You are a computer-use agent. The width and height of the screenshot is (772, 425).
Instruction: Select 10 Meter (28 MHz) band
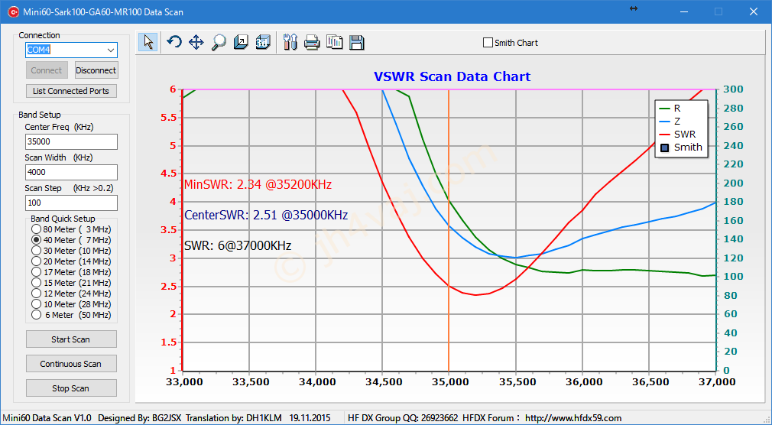coord(36,304)
